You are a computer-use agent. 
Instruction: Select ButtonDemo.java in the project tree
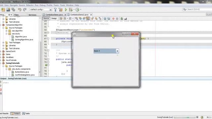pos(22,72)
